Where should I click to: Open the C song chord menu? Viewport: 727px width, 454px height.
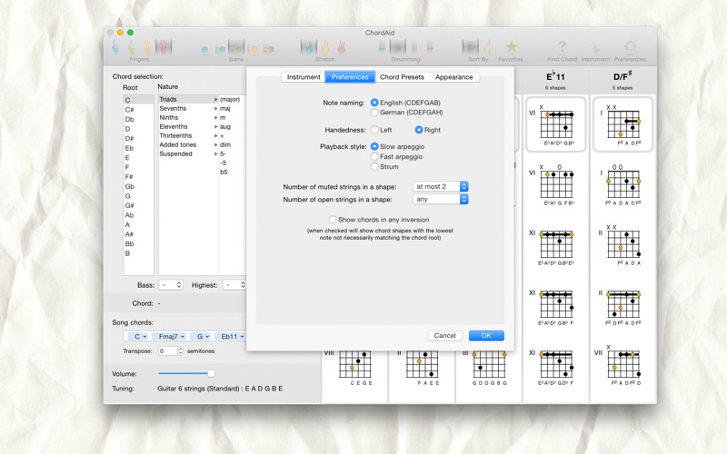point(137,336)
